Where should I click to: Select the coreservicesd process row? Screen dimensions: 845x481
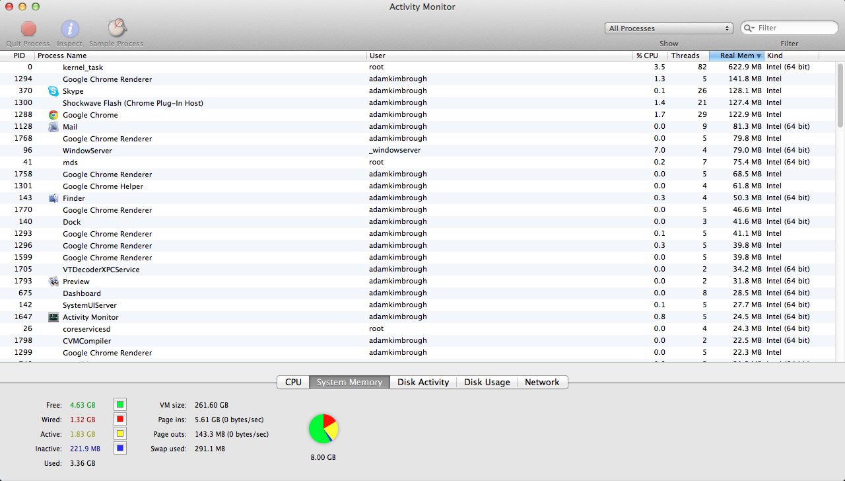click(418, 329)
